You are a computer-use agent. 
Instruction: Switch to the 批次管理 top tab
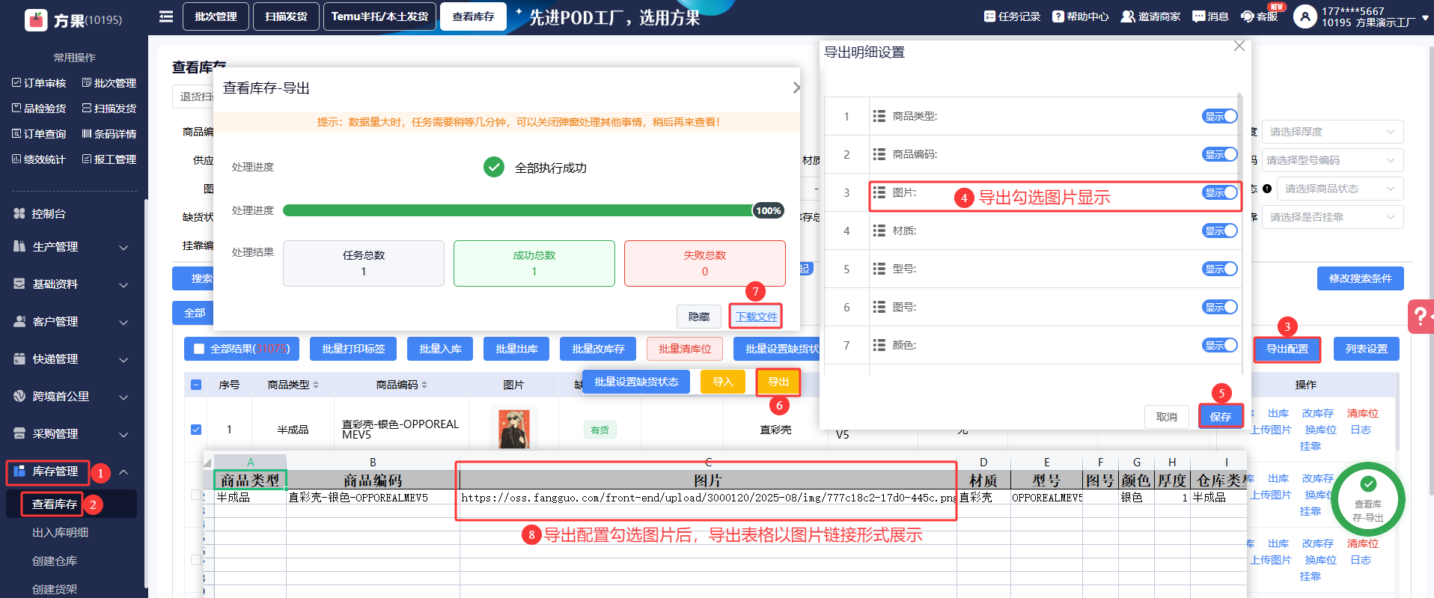pyautogui.click(x=216, y=16)
